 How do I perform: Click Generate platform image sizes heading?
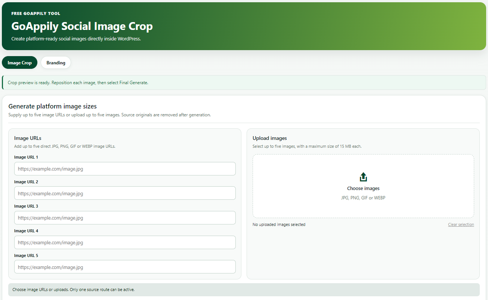(53, 106)
